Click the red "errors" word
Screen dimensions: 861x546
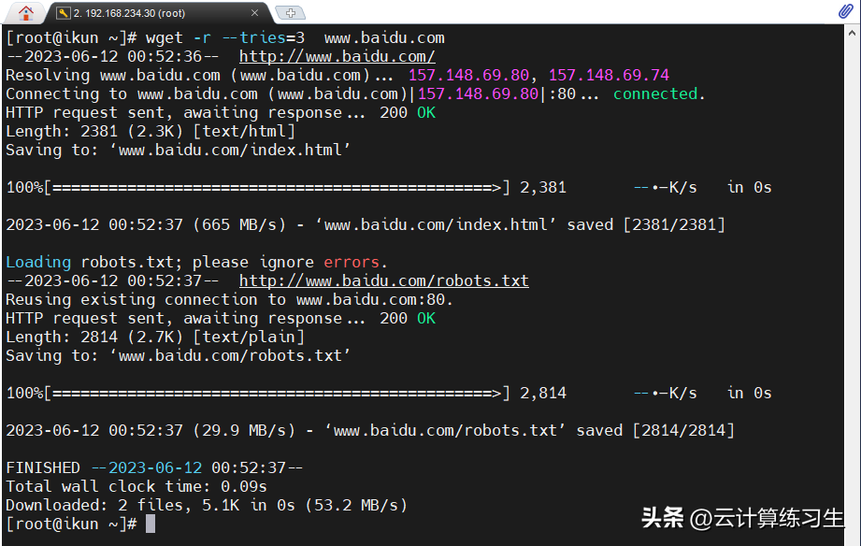[352, 262]
